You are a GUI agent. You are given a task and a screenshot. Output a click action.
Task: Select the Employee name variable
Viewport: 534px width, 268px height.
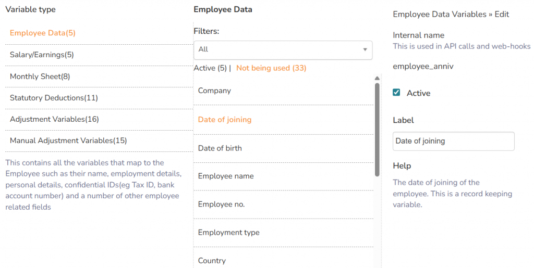[x=226, y=176]
